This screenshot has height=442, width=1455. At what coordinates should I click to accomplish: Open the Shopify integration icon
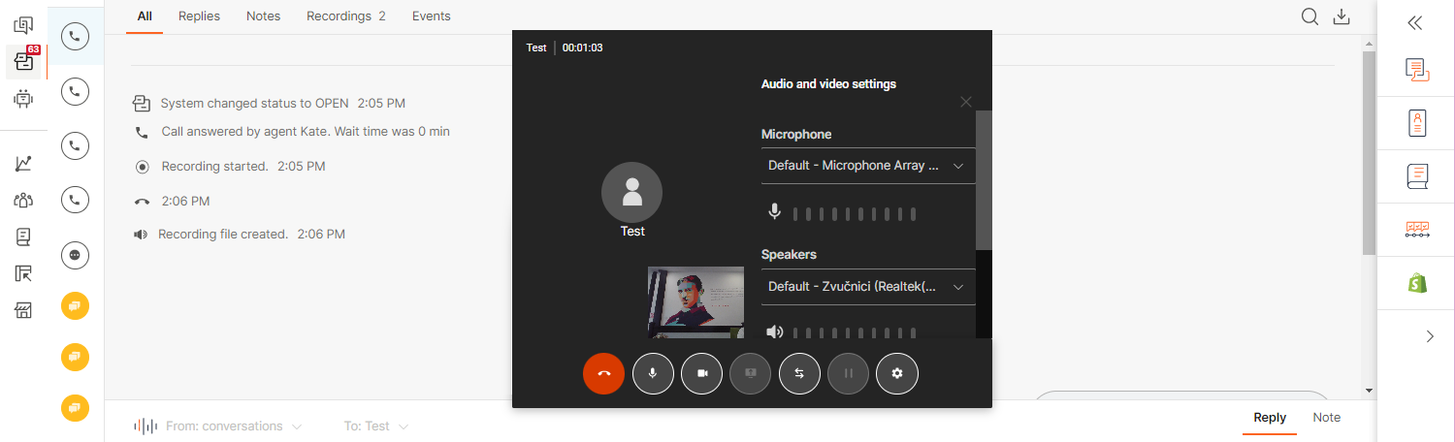(x=1417, y=283)
